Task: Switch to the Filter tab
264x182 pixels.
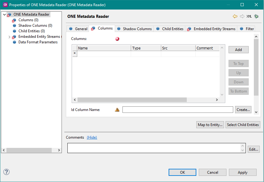Action: [x=250, y=28]
